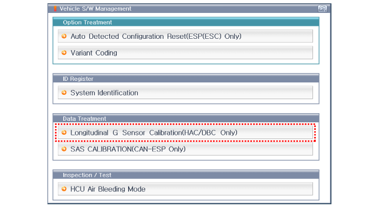Click the Option Treatment section header
This screenshot has width=379, height=208.
click(186, 22)
